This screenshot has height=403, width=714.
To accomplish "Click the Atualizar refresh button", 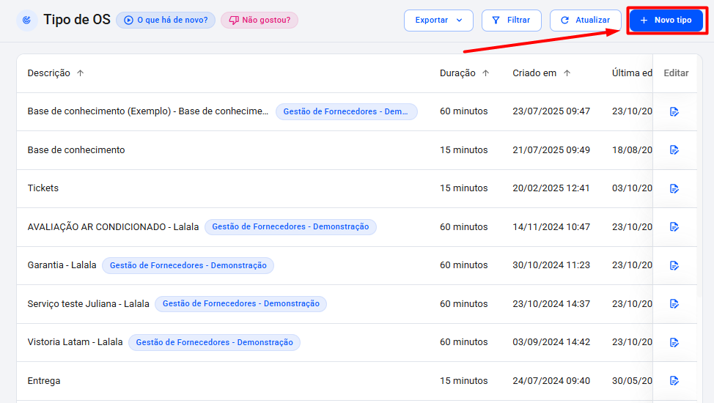I will click(586, 20).
